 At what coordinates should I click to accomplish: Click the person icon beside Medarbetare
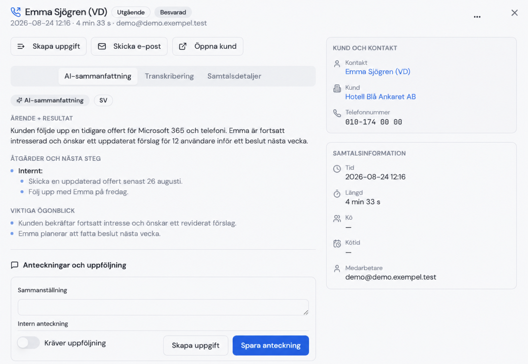click(337, 269)
